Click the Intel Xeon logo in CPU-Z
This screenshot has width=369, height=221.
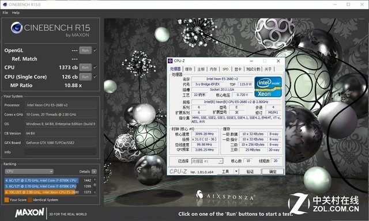point(268,87)
